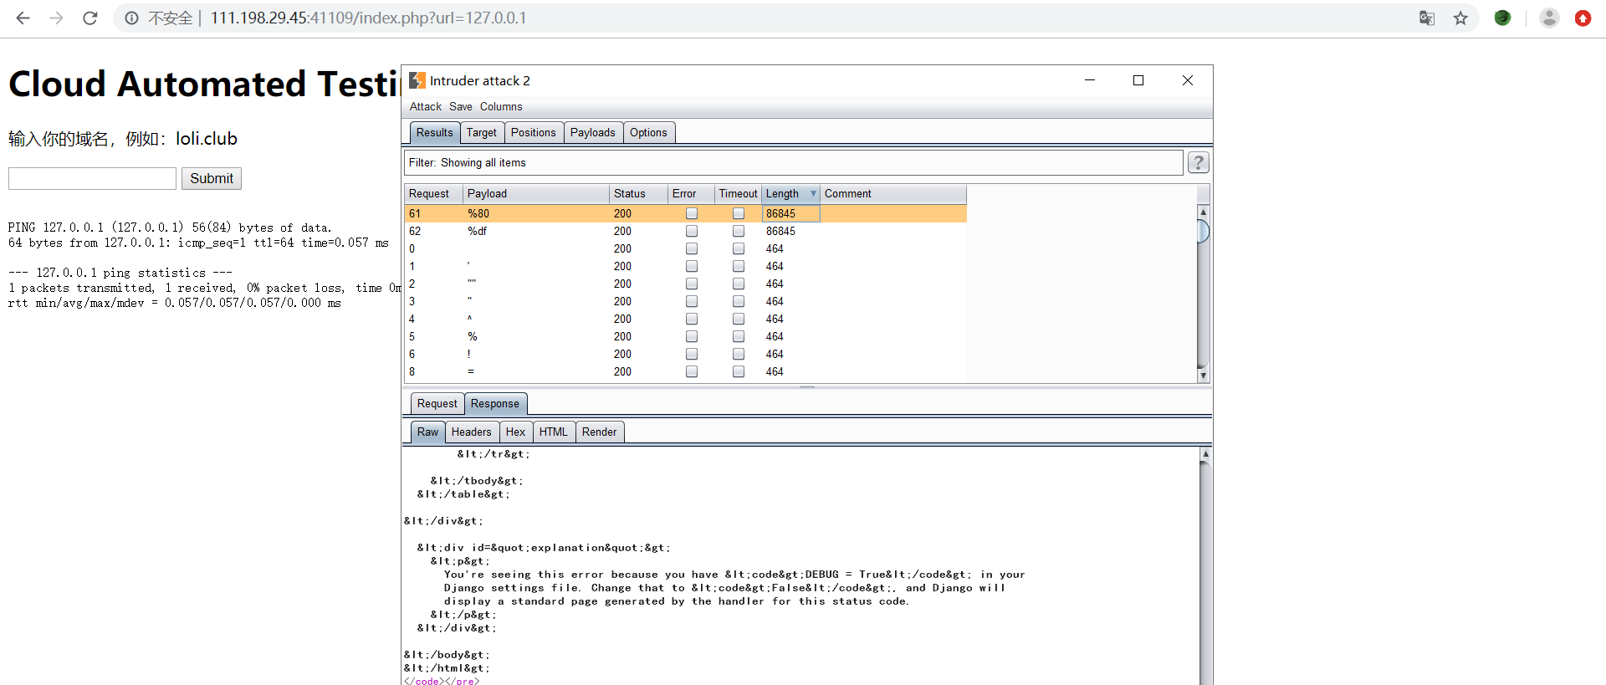Click the Burp Intruder attack window icon
The width and height of the screenshot is (1606, 685).
[417, 80]
